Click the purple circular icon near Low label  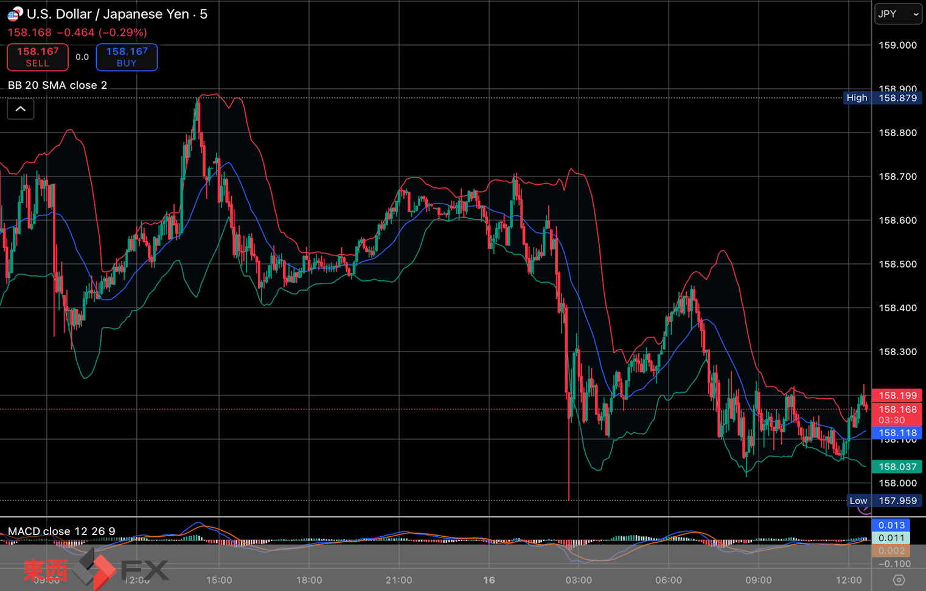[864, 510]
